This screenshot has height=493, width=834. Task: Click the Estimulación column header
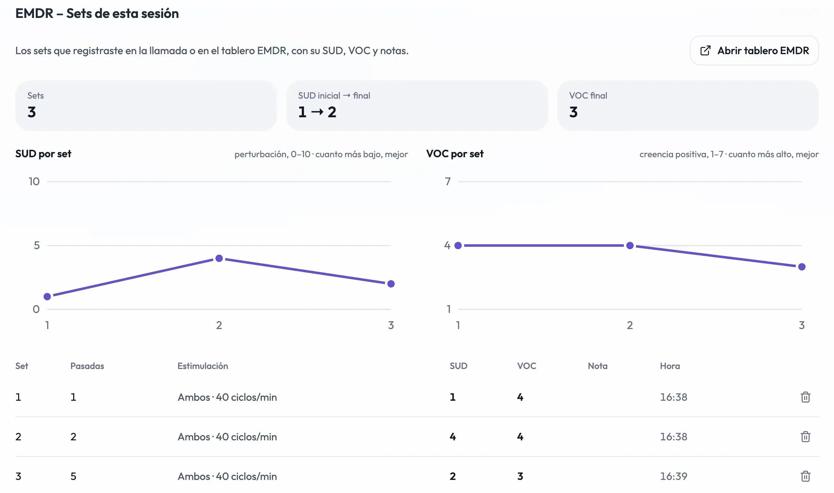(x=203, y=366)
